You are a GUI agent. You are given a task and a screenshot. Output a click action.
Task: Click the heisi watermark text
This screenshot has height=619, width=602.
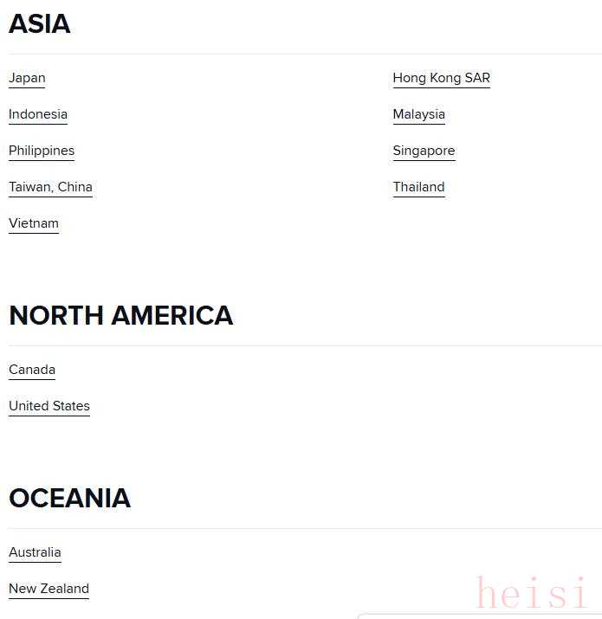click(x=531, y=592)
